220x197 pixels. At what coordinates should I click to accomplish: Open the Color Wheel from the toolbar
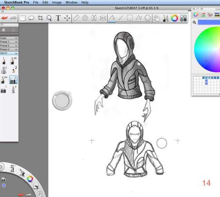point(174,18)
